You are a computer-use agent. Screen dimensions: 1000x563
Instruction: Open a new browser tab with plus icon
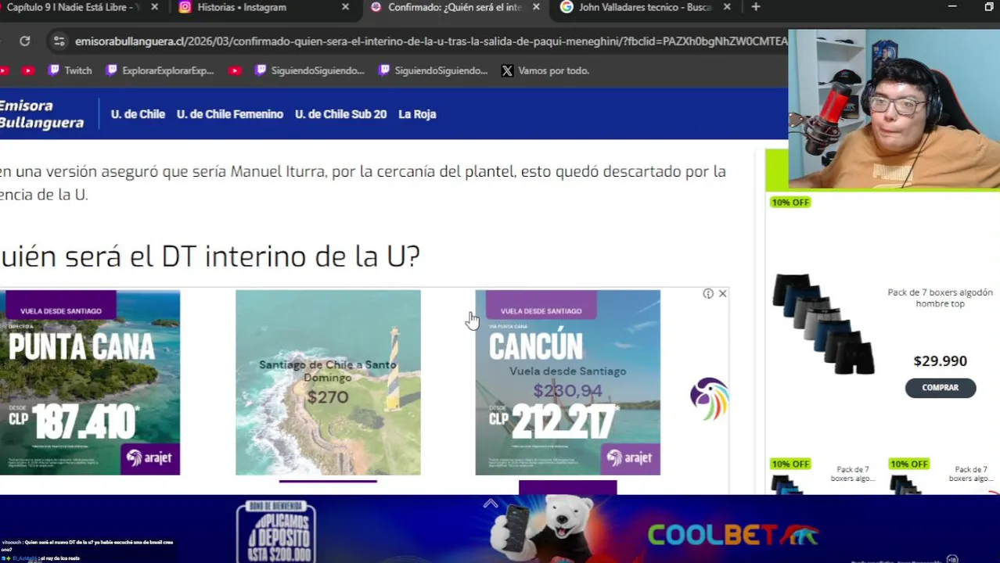(755, 7)
